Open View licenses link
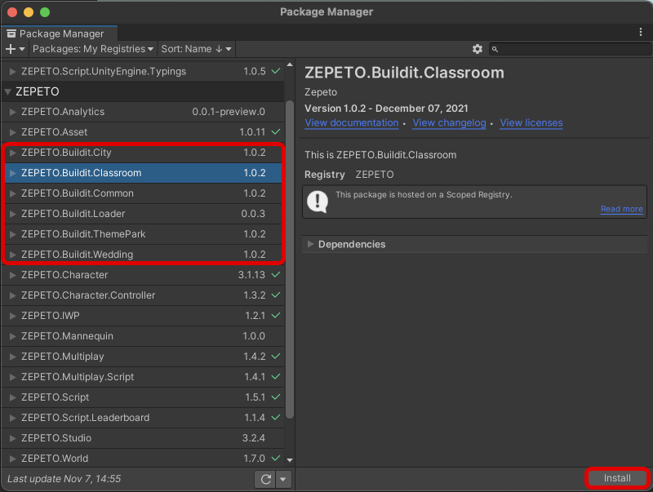The image size is (653, 492). tap(531, 123)
